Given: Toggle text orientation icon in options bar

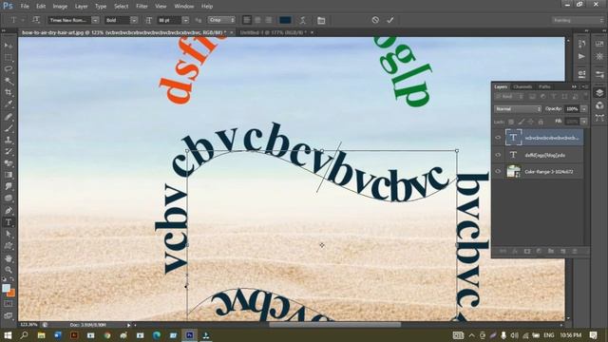Looking at the screenshot, I should pos(36,20).
